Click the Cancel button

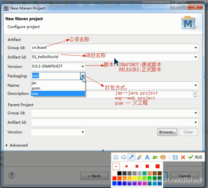click(184, 176)
